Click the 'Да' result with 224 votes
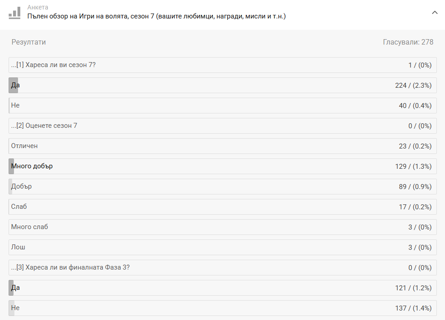This screenshot has height=320, width=445. click(x=222, y=86)
